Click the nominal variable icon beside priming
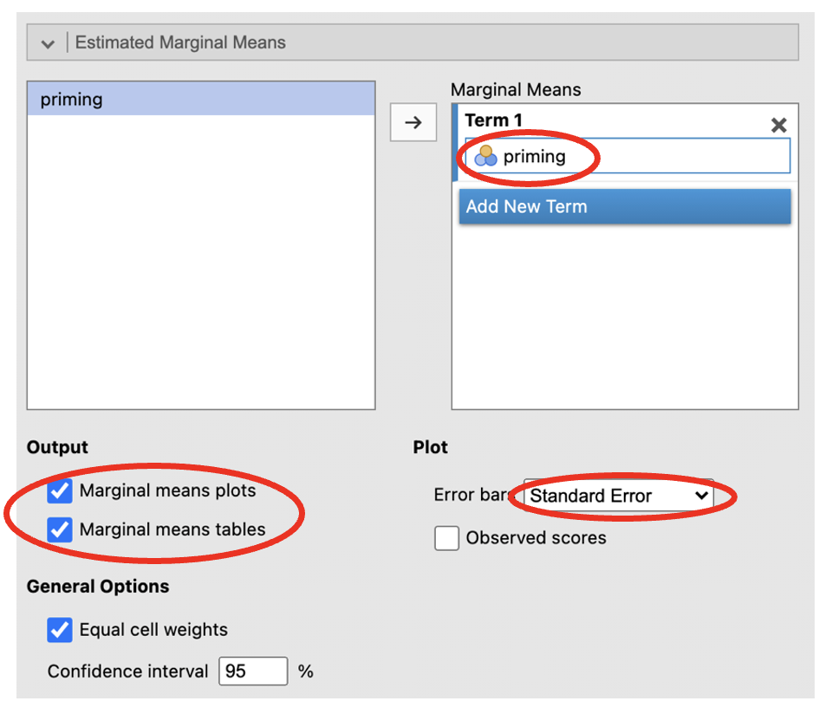 click(x=485, y=157)
